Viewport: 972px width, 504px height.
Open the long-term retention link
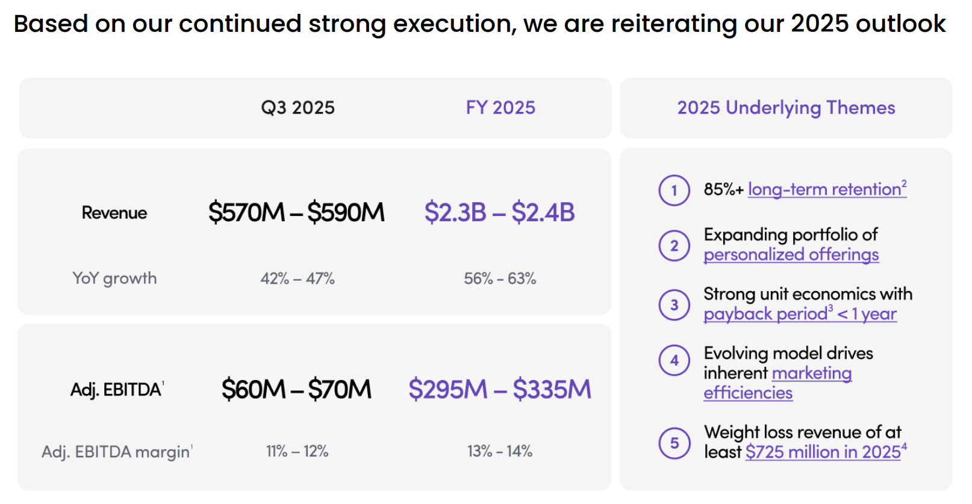[826, 189]
